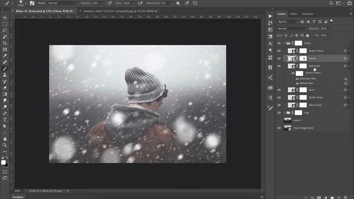Toggle Gaussian Blur filter visibility
Viewport: 354px width, 199px height.
298,78
